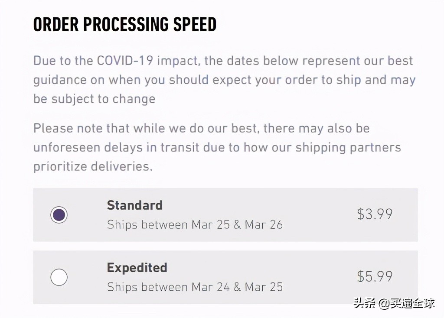Viewport: 444px width, 318px height.
Task: Click the Expedited option label
Action: click(137, 267)
